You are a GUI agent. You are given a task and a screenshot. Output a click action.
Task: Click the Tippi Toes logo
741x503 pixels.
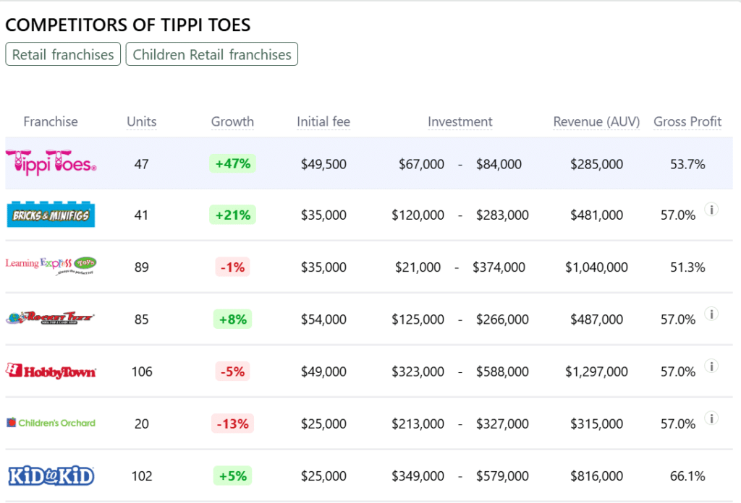[51, 163]
